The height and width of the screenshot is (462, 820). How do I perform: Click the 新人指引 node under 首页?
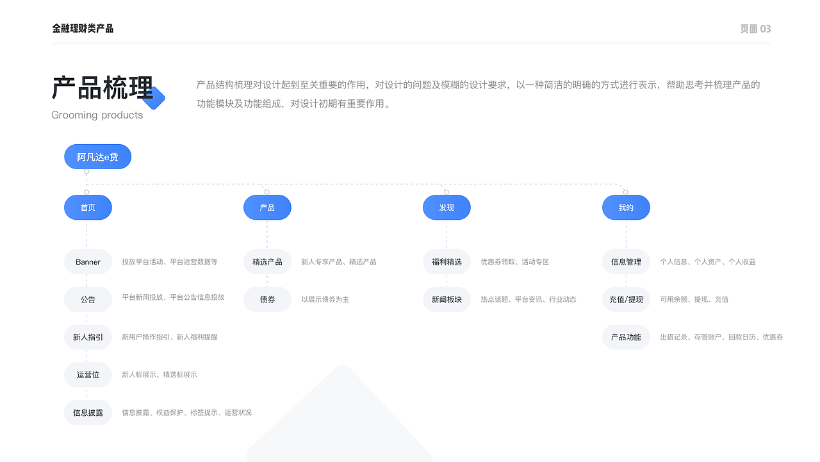(88, 337)
